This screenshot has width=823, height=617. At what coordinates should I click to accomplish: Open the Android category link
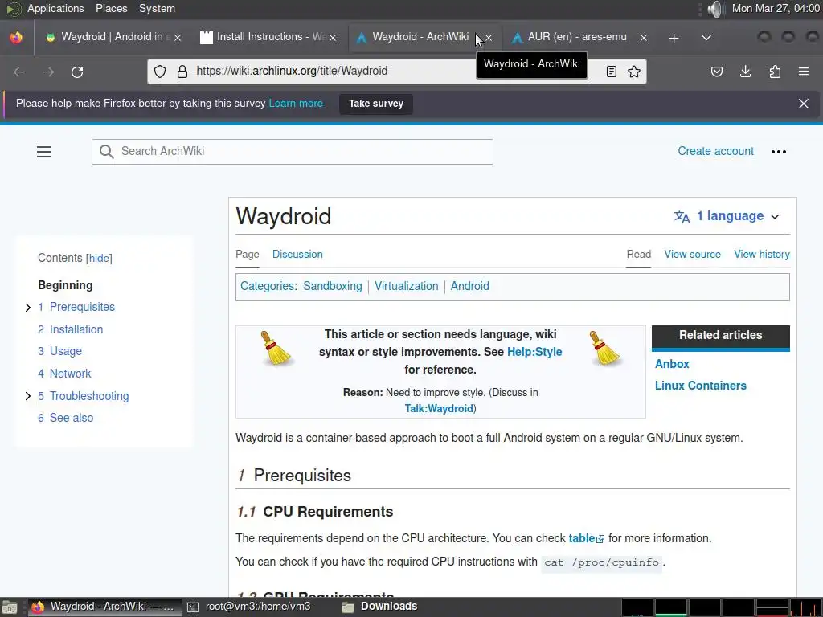[x=469, y=286]
